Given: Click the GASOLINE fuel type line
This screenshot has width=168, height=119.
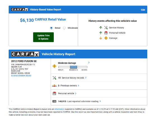Looking at the screenshot, I should 15,71.
